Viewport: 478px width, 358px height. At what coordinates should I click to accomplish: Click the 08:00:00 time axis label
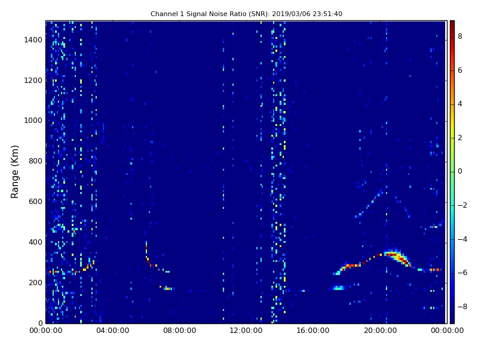pos(180,331)
